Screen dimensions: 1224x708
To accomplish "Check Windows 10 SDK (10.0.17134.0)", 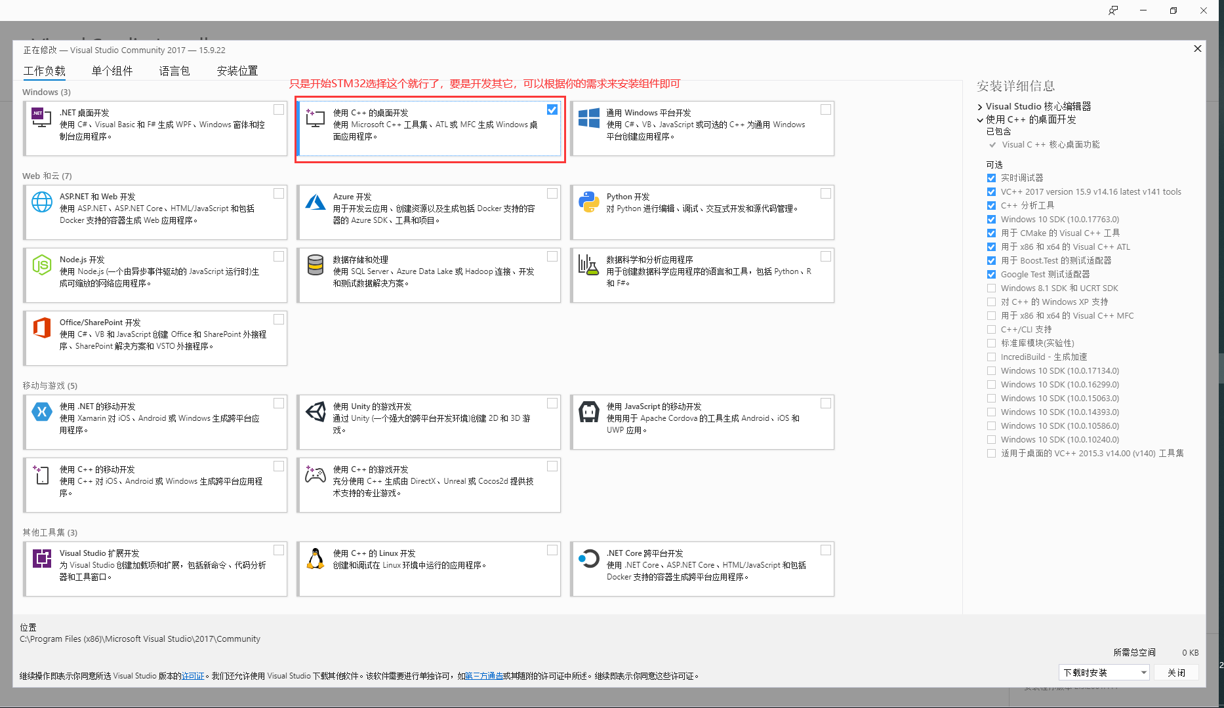I will (x=991, y=371).
